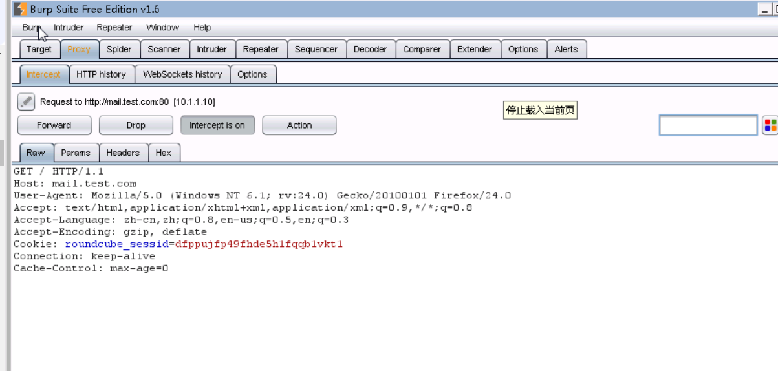Image resolution: width=778 pixels, height=371 pixels.
Task: Switch to the Target tab
Action: (x=39, y=49)
